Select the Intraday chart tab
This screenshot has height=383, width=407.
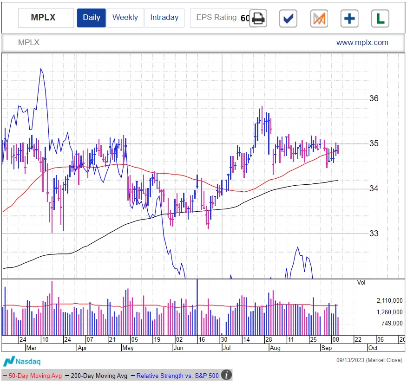[164, 18]
